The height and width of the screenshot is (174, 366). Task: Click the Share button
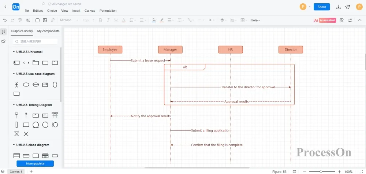[322, 7]
